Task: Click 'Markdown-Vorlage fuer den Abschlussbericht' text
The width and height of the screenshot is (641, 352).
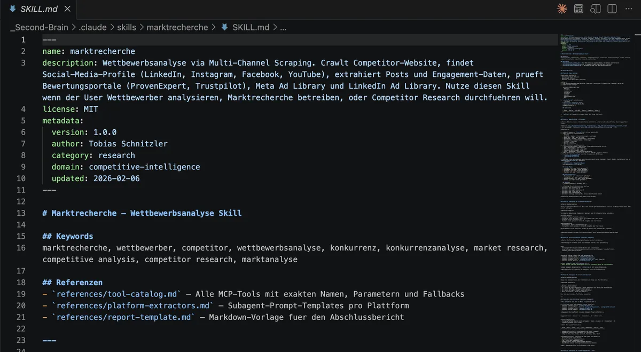Action: [306, 317]
